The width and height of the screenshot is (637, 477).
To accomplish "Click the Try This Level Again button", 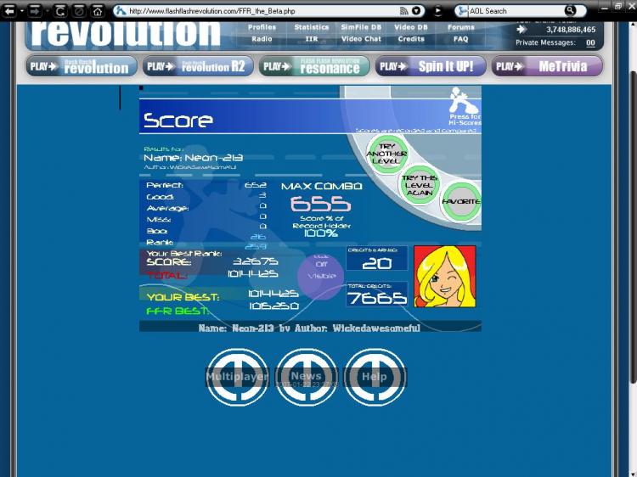I will tap(420, 185).
